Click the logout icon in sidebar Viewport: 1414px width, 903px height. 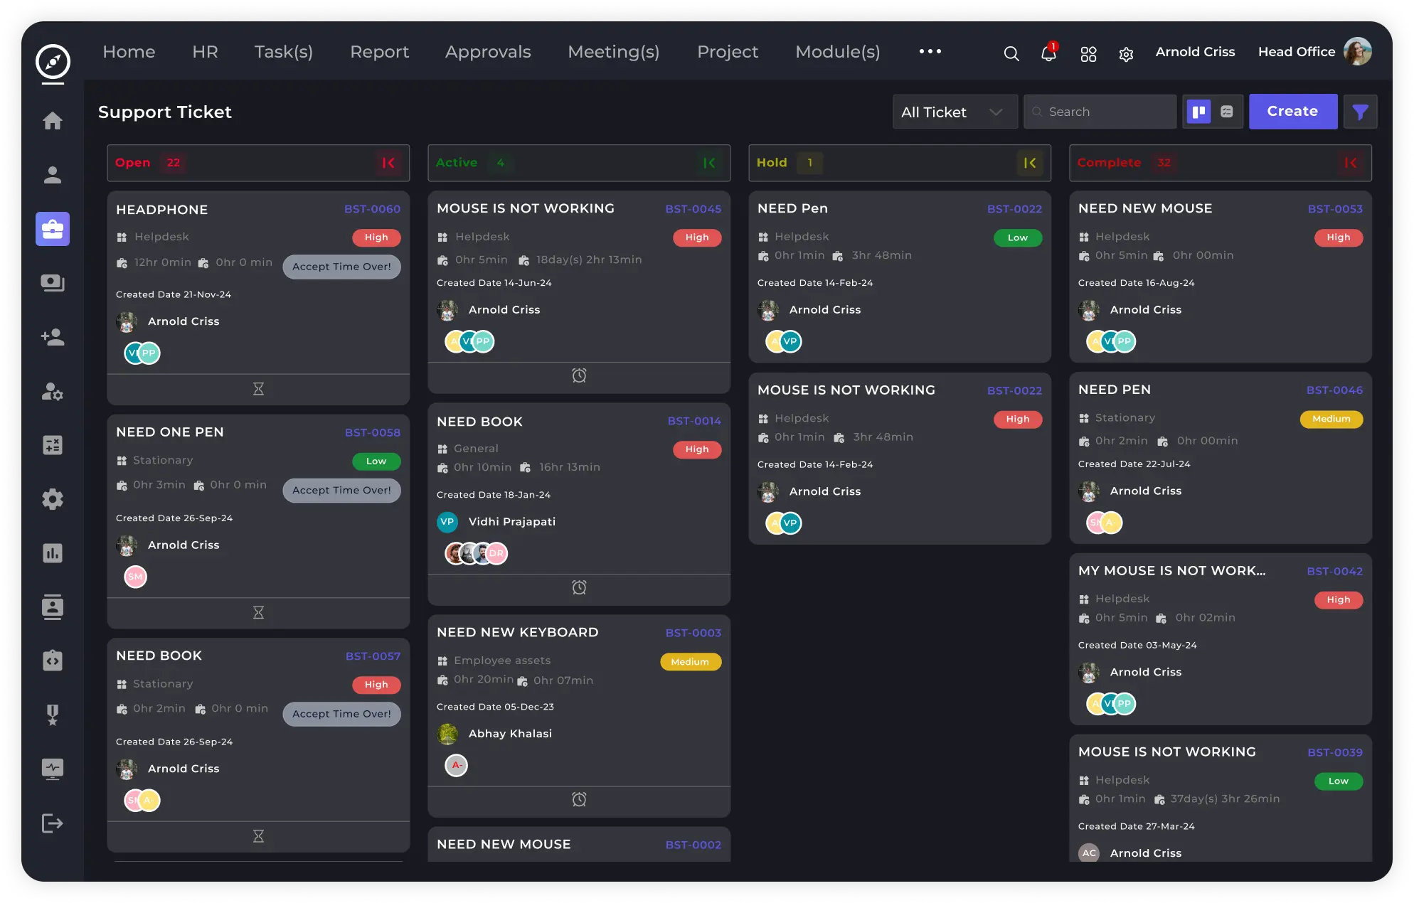53,823
